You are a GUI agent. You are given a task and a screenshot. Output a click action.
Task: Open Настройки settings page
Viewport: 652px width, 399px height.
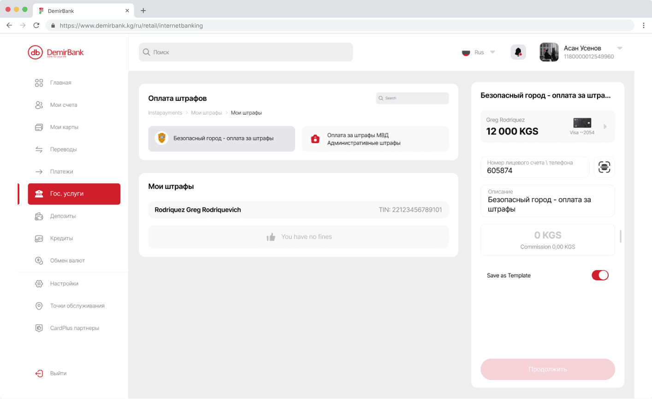(64, 283)
